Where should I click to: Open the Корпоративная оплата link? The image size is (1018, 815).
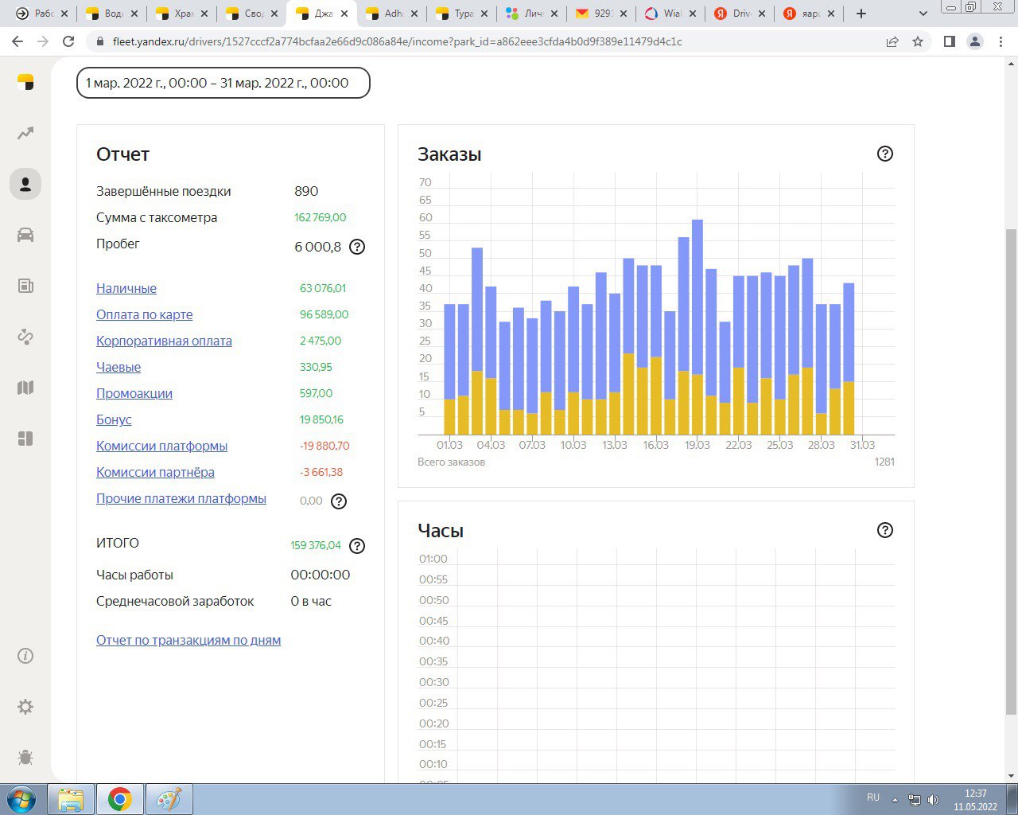tap(164, 341)
